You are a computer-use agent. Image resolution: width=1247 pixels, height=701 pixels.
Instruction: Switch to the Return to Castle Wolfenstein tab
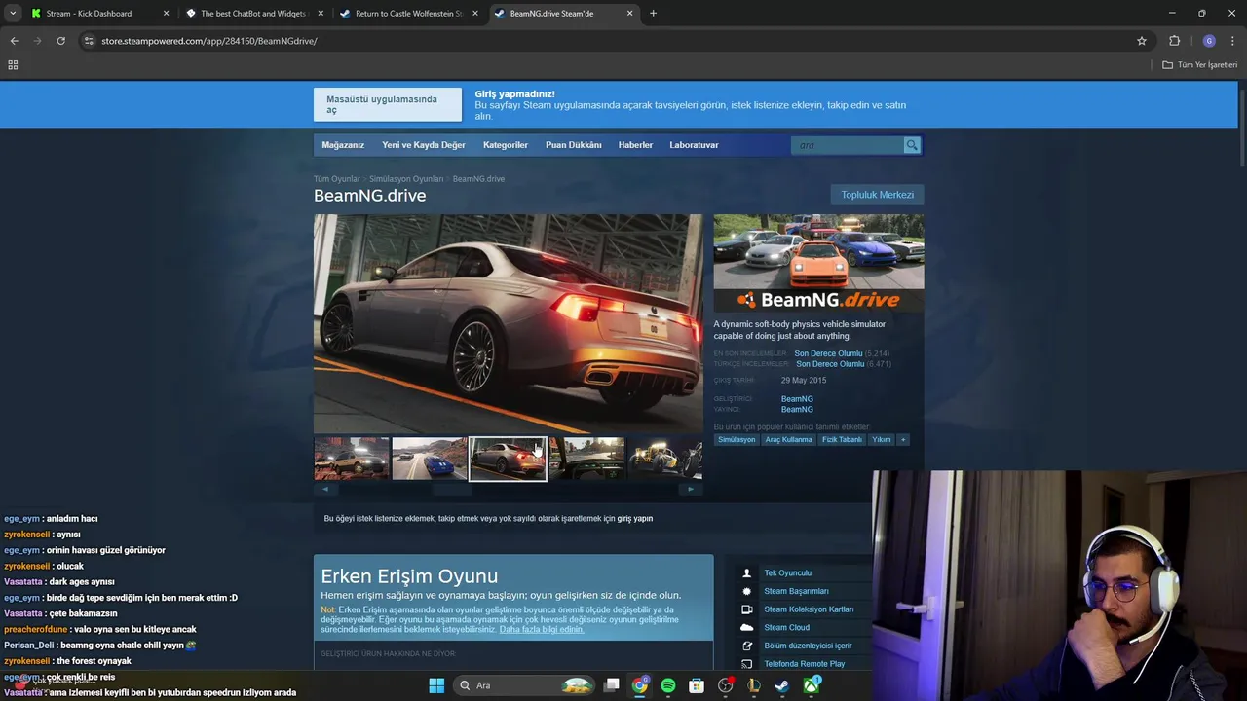point(408,14)
